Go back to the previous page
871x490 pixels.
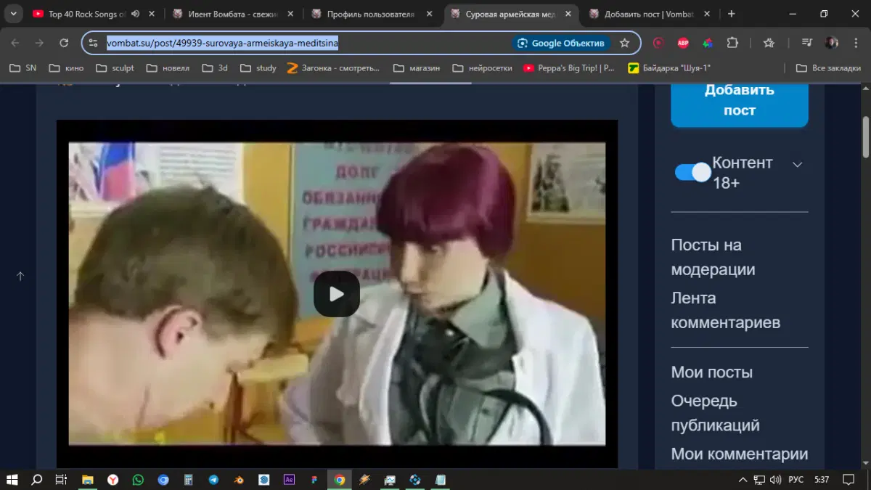point(15,43)
